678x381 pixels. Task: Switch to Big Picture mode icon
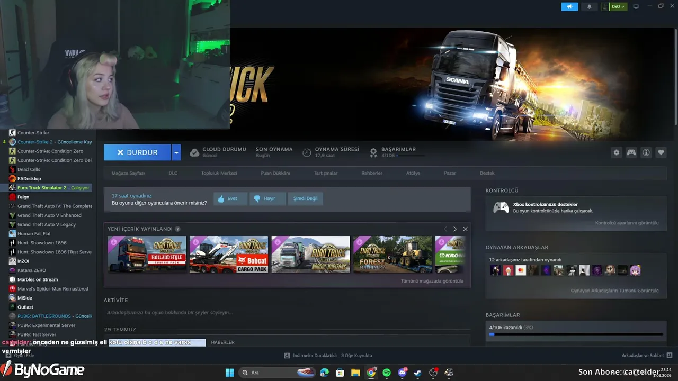click(x=636, y=7)
